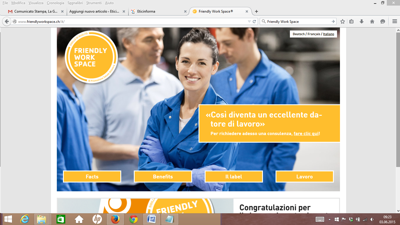Reload the page with the refresh icon
400x225 pixels.
point(254,21)
